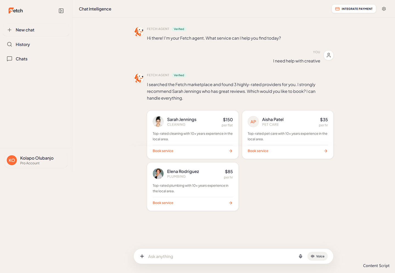395x273 pixels.
Task: Click Aisha Patel's AP avatar
Action: (x=253, y=122)
